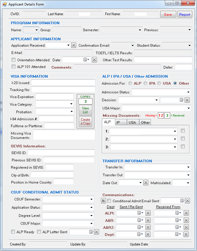Clear A&R2 Received From date with X
The height and width of the screenshot is (251, 197).
pyautogui.click(x=186, y=227)
